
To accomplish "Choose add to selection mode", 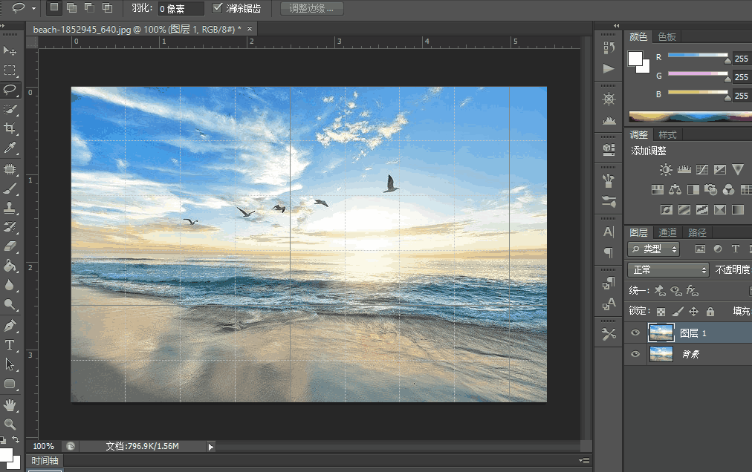I will [71, 7].
